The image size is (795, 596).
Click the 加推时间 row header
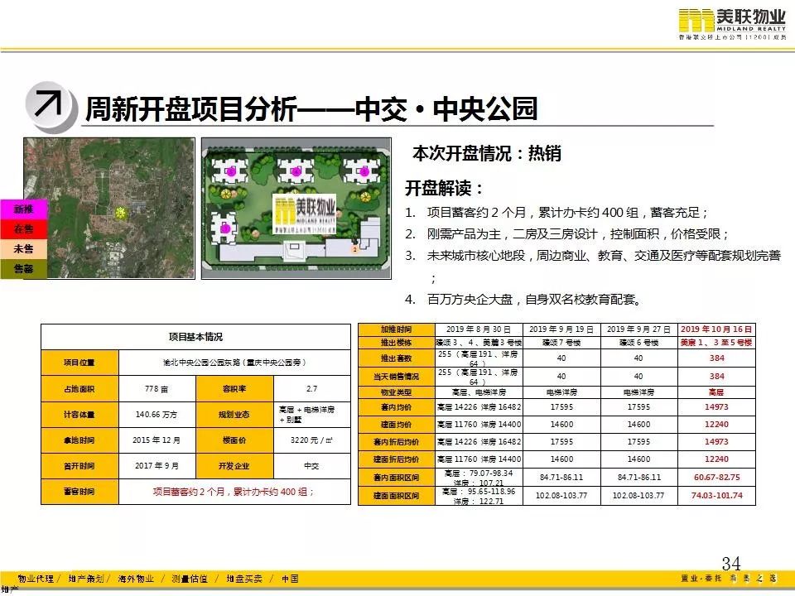[x=397, y=329]
